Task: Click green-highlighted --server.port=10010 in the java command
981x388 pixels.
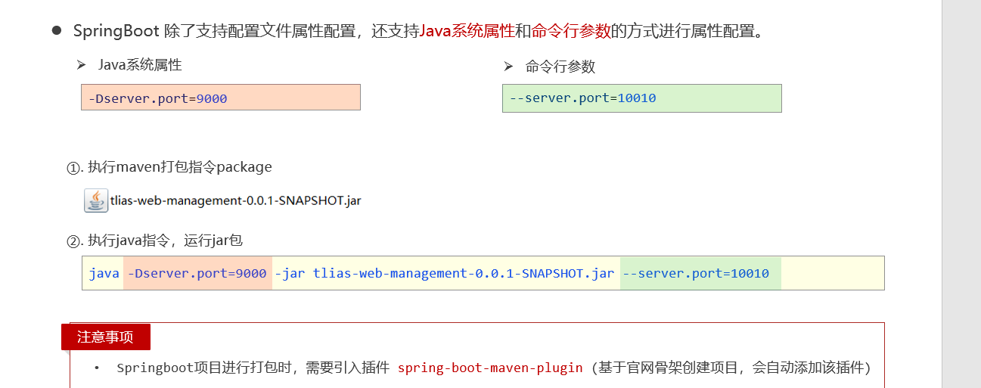Action: click(700, 273)
